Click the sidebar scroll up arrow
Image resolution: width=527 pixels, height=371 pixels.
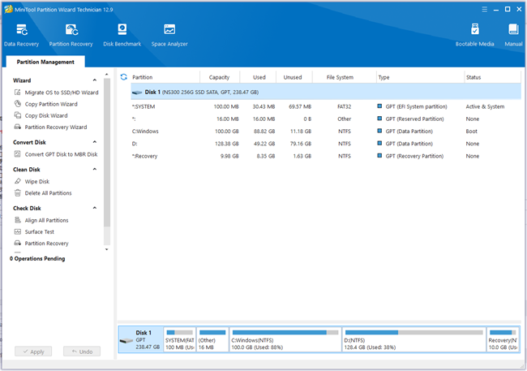[x=107, y=75]
